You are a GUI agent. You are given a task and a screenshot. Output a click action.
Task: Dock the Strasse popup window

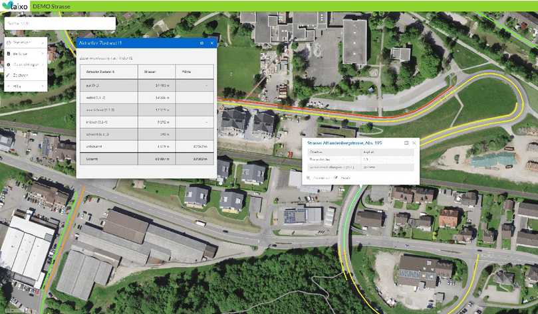tap(406, 143)
